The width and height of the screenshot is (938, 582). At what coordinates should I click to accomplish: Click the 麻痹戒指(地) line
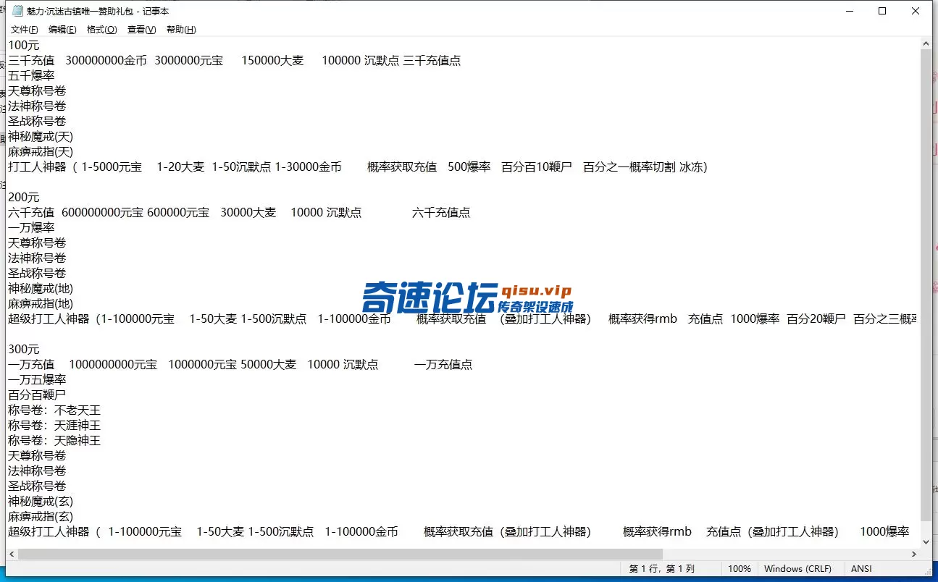click(41, 304)
